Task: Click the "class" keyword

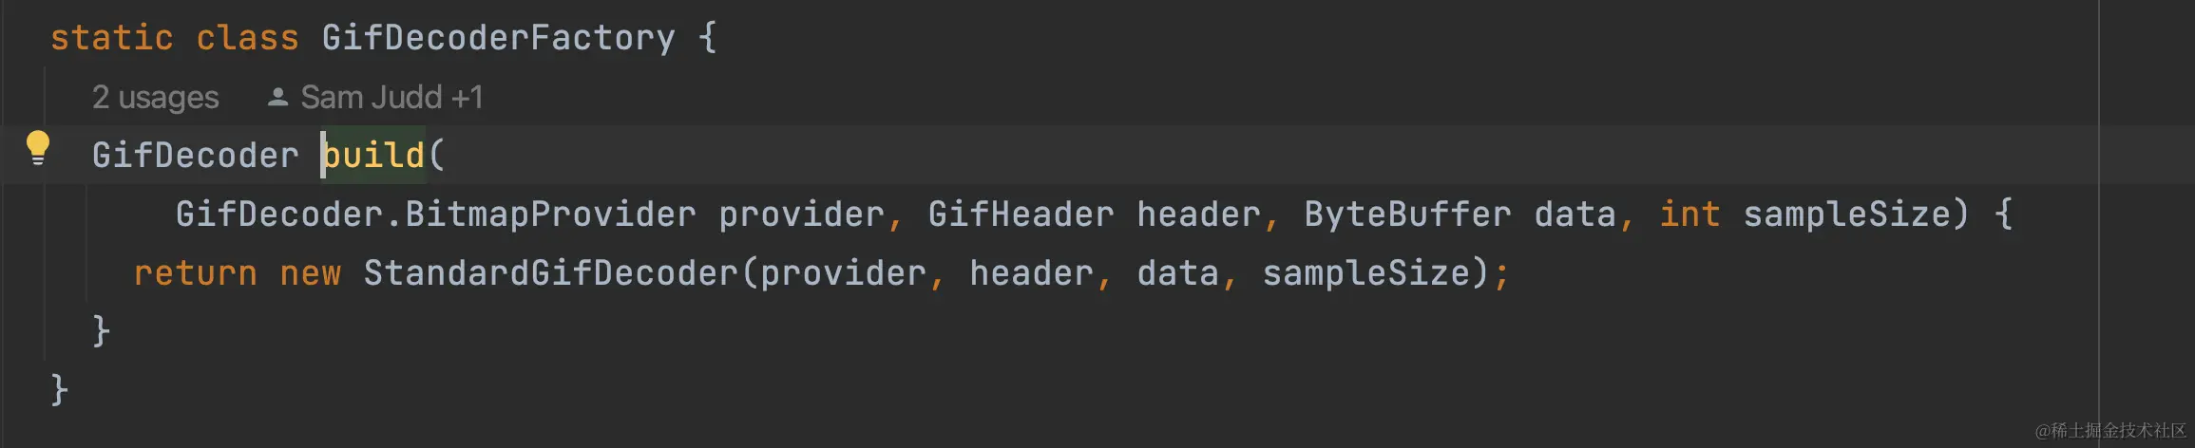Action: tap(247, 38)
